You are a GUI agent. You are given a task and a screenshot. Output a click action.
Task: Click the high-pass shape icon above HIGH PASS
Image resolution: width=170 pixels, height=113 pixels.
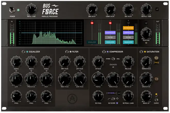pos(65,71)
